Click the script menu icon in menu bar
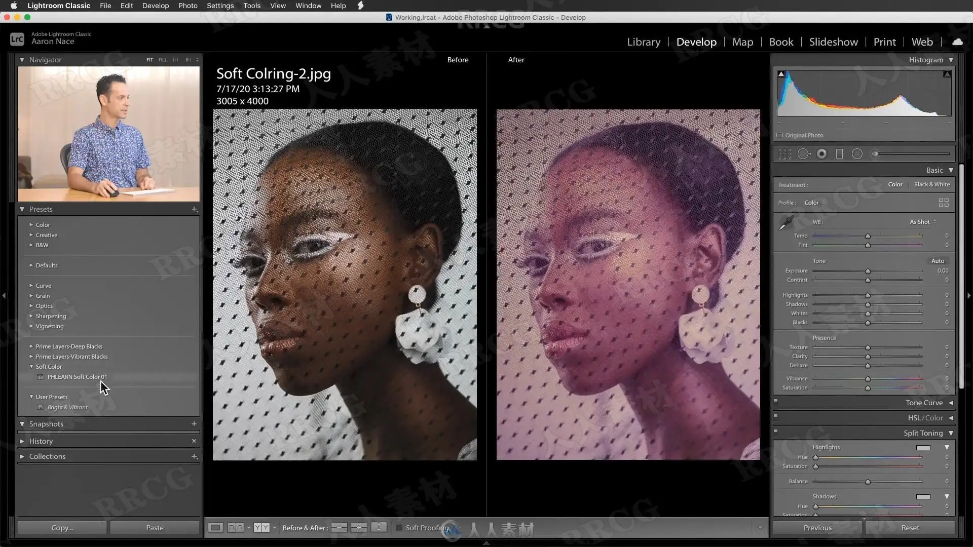This screenshot has width=973, height=547. coord(360,6)
